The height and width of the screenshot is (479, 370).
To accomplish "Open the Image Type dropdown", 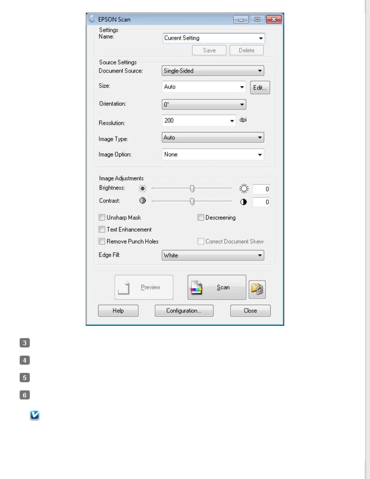I will click(x=213, y=137).
